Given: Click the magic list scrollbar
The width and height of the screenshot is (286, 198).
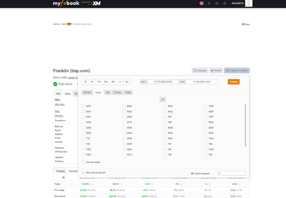Looking at the screenshot, I should [x=245, y=125].
